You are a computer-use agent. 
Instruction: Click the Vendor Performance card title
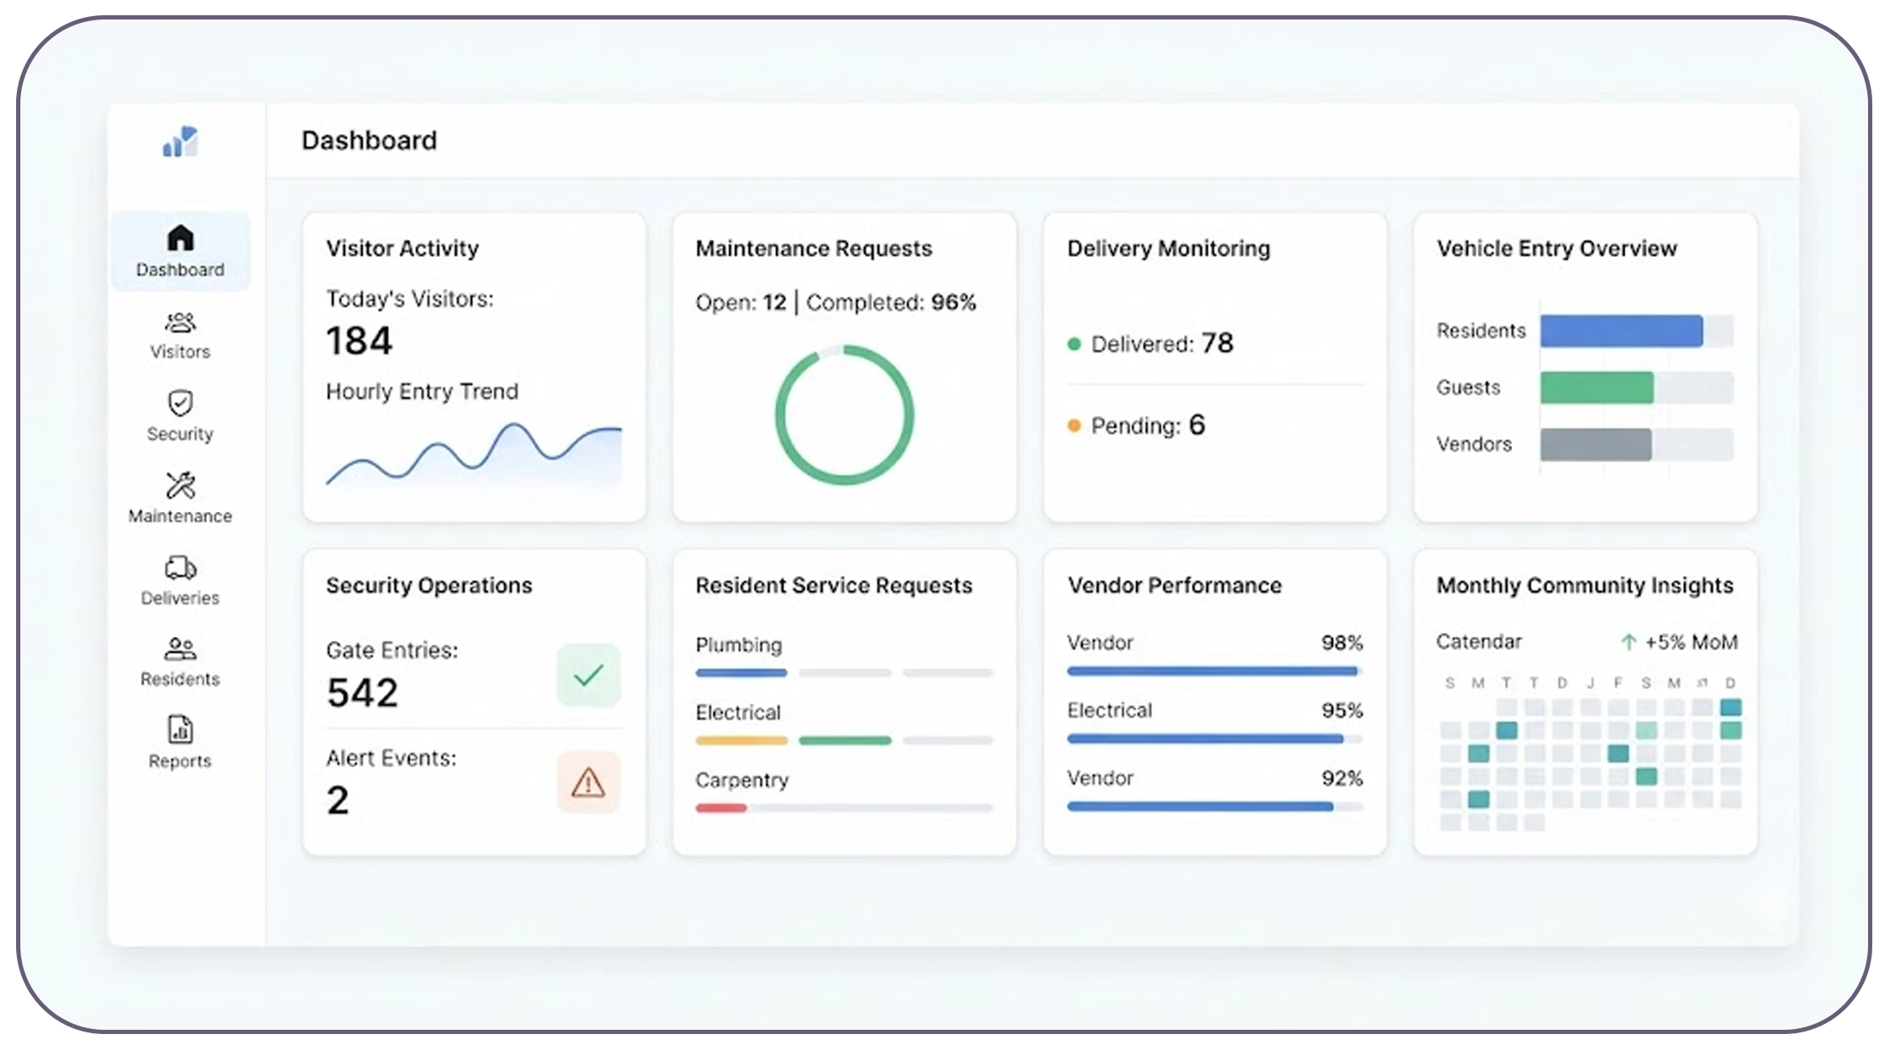coord(1174,586)
